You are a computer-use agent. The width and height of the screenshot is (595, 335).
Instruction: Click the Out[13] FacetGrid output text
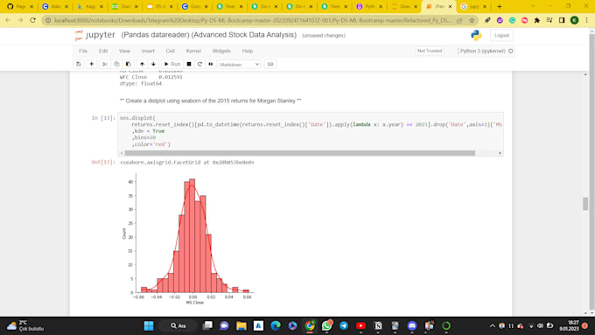tap(187, 163)
